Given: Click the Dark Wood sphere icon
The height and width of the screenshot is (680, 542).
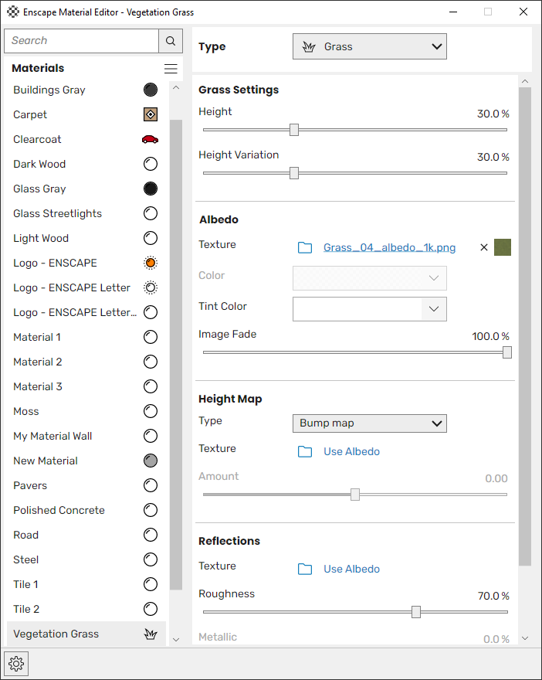Looking at the screenshot, I should click(x=151, y=164).
